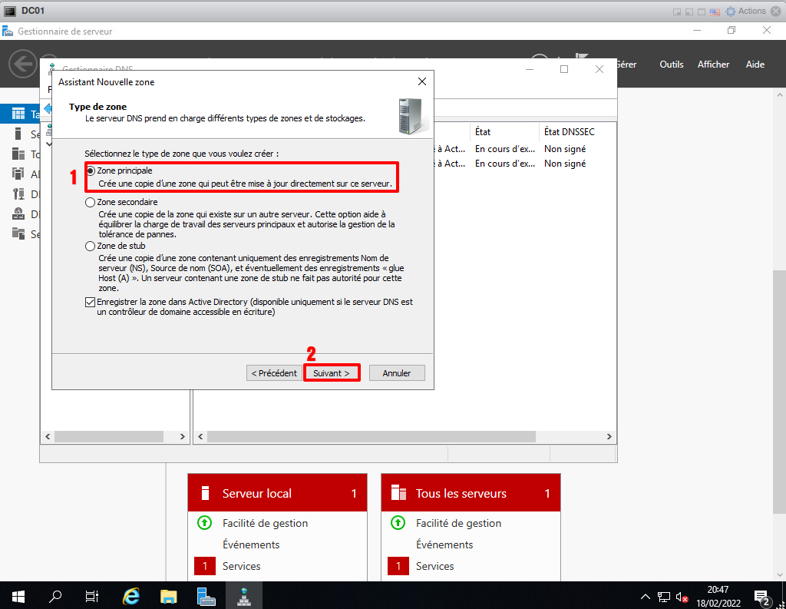786x609 pixels.
Task: Click the DNS Manager taskbar icon
Action: tap(243, 596)
